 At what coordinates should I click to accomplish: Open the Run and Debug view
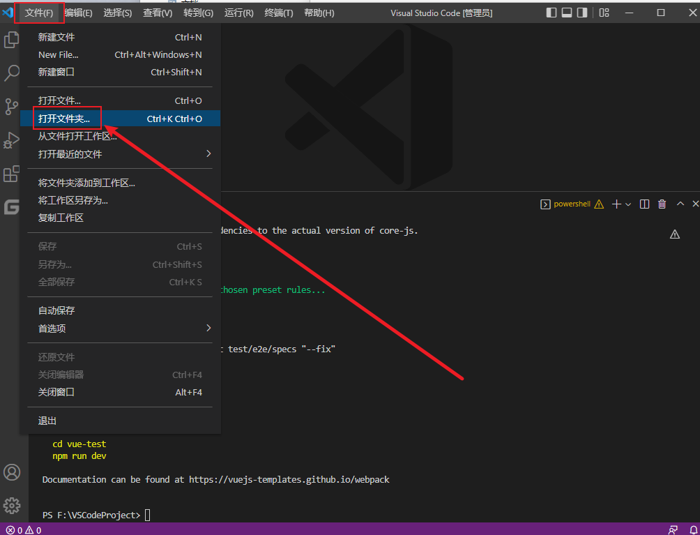(12, 140)
